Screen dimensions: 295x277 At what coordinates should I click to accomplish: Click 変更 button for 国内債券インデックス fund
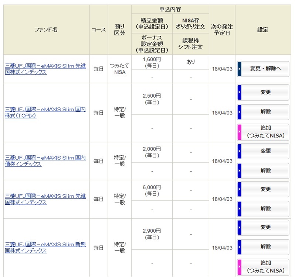(x=263, y=151)
